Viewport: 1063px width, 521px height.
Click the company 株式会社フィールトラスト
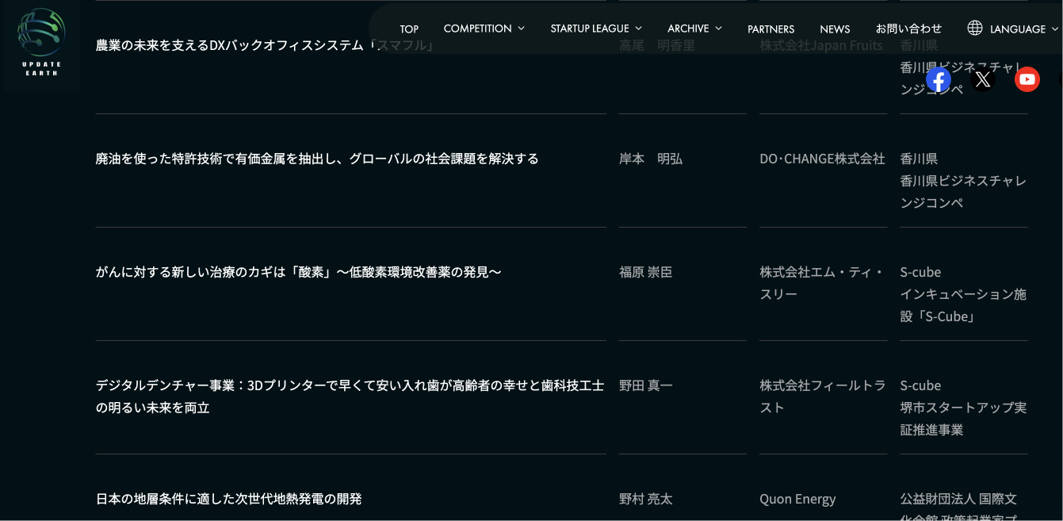(x=822, y=396)
